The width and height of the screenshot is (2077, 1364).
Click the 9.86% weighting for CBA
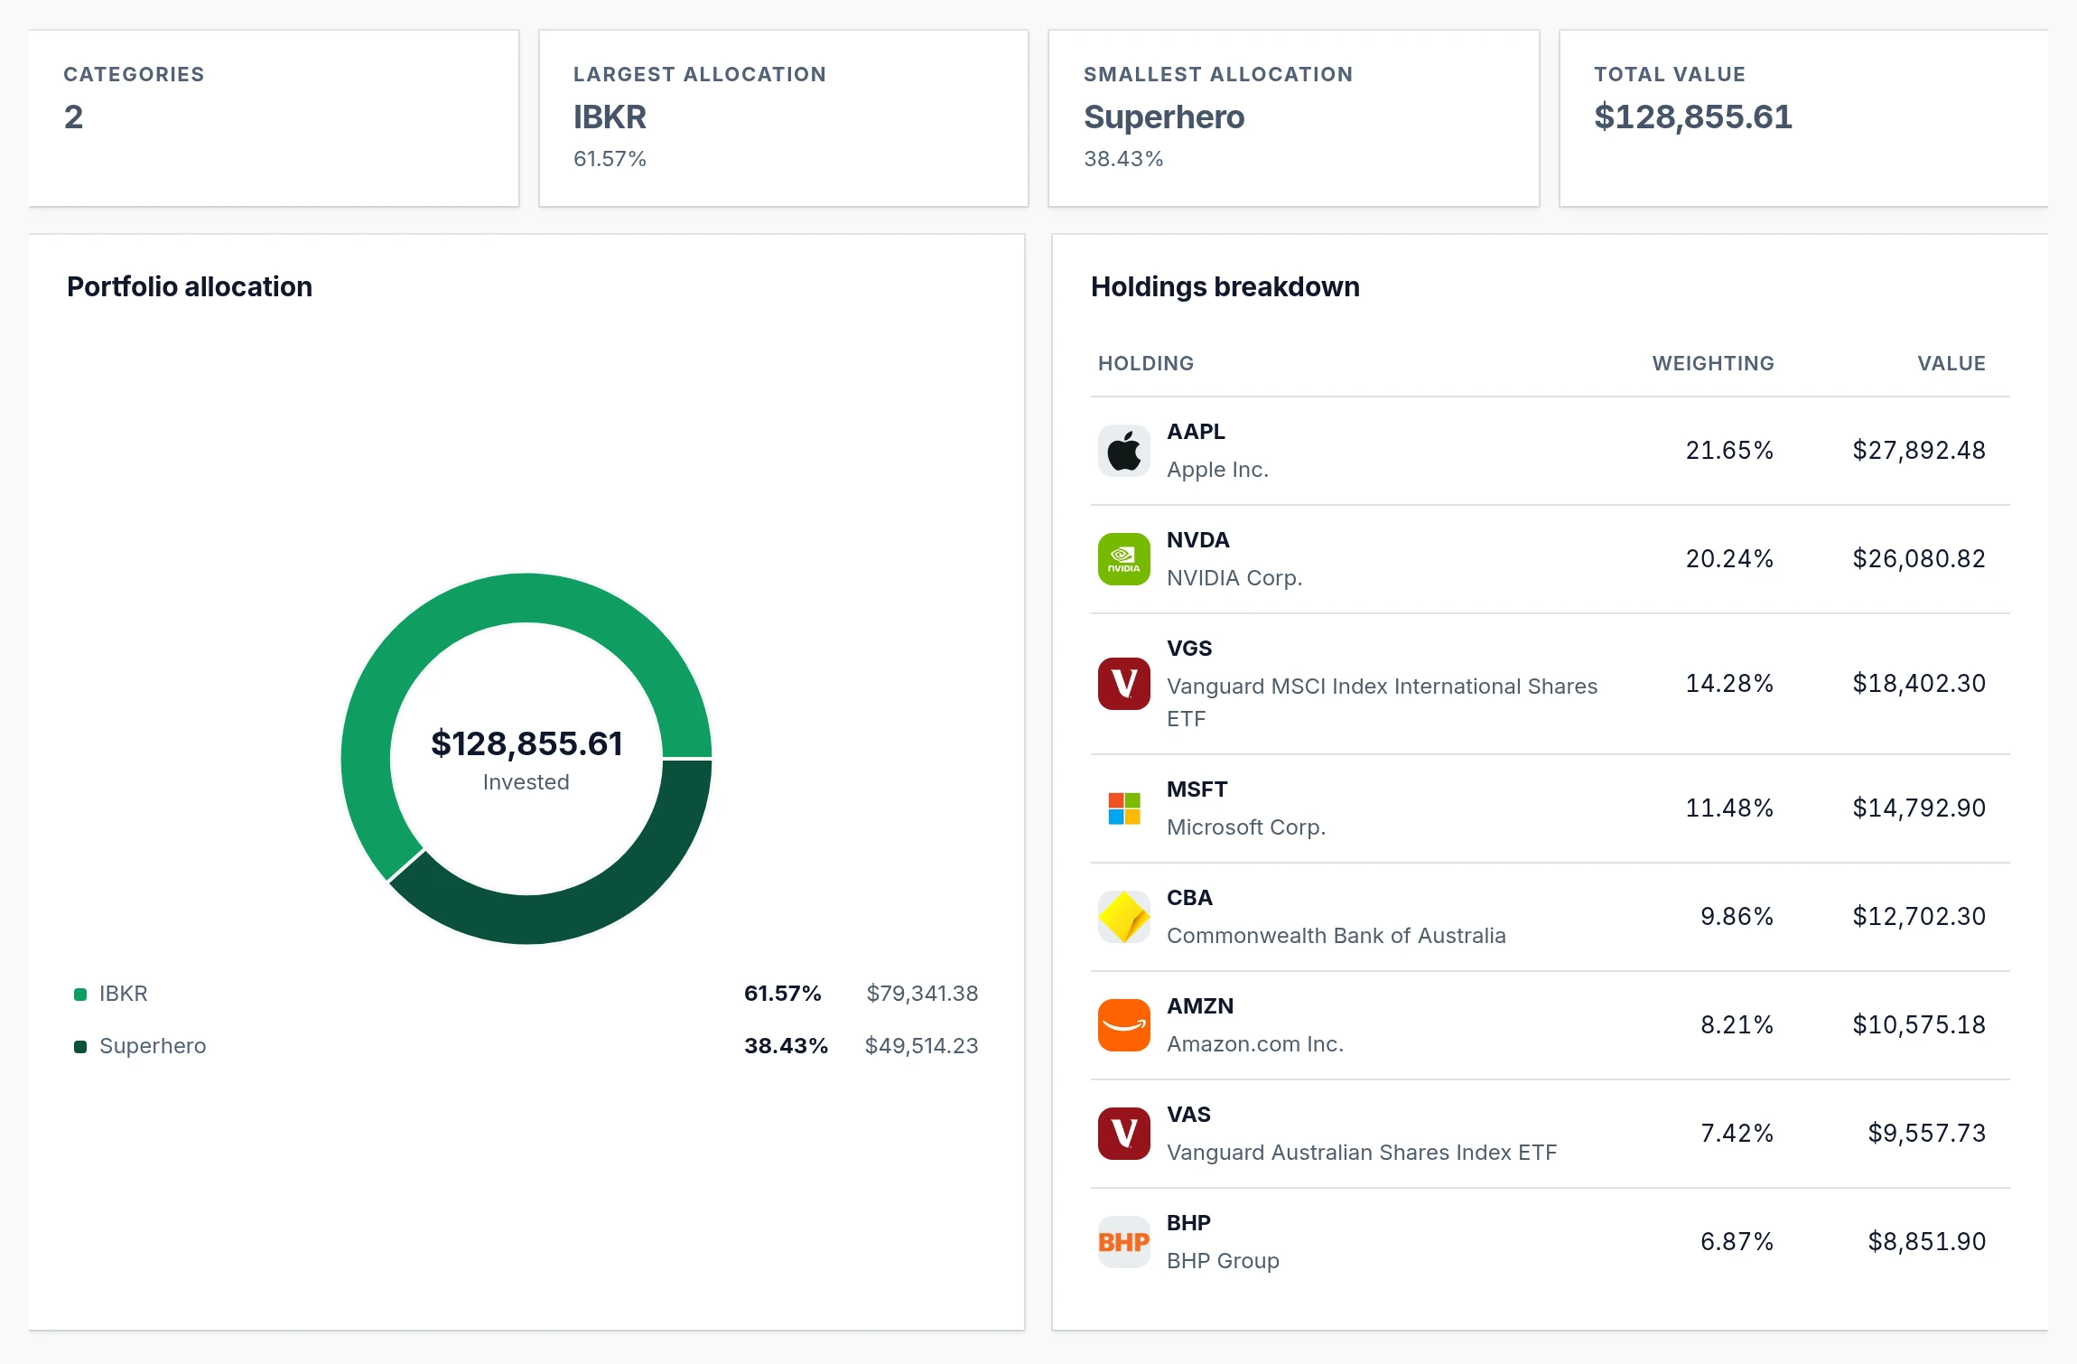tap(1737, 917)
